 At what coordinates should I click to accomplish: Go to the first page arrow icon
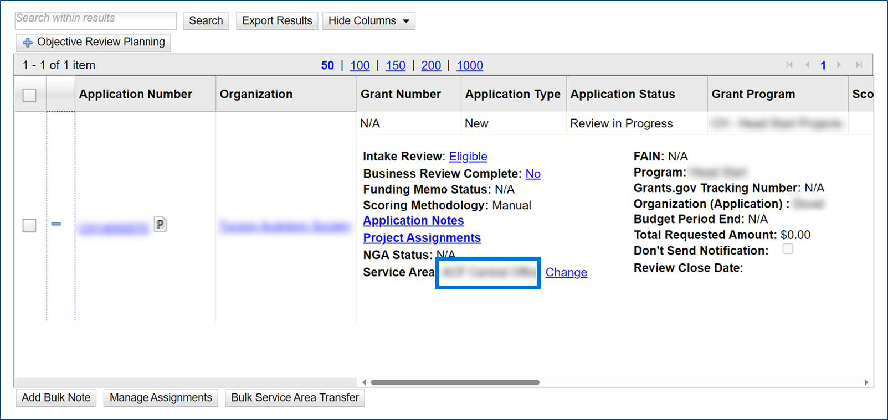pyautogui.click(x=789, y=65)
